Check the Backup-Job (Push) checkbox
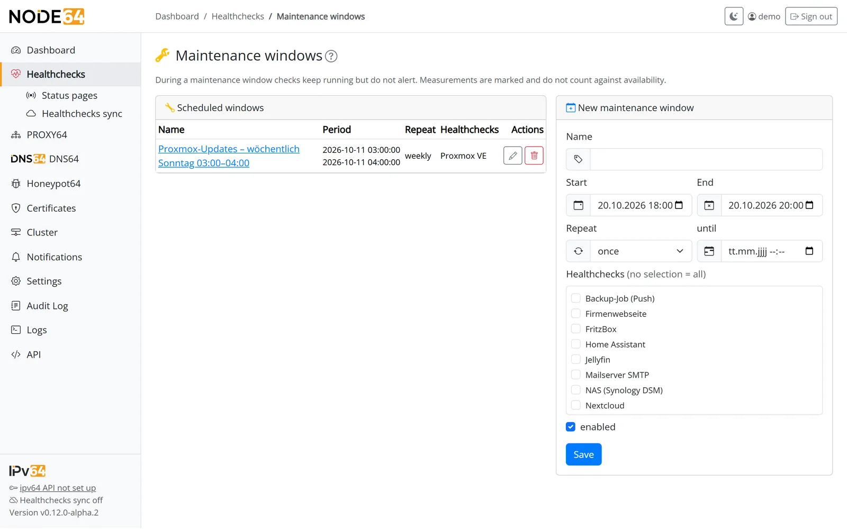Image resolution: width=847 pixels, height=529 pixels. coord(576,298)
